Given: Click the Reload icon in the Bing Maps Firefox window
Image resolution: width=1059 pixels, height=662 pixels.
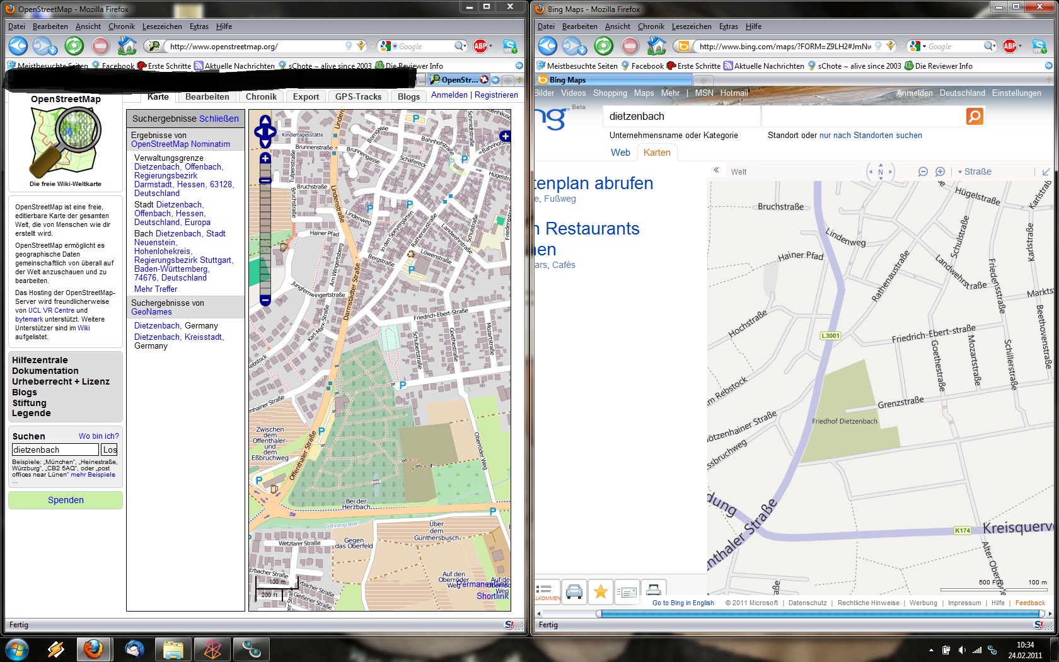Looking at the screenshot, I should [x=603, y=46].
